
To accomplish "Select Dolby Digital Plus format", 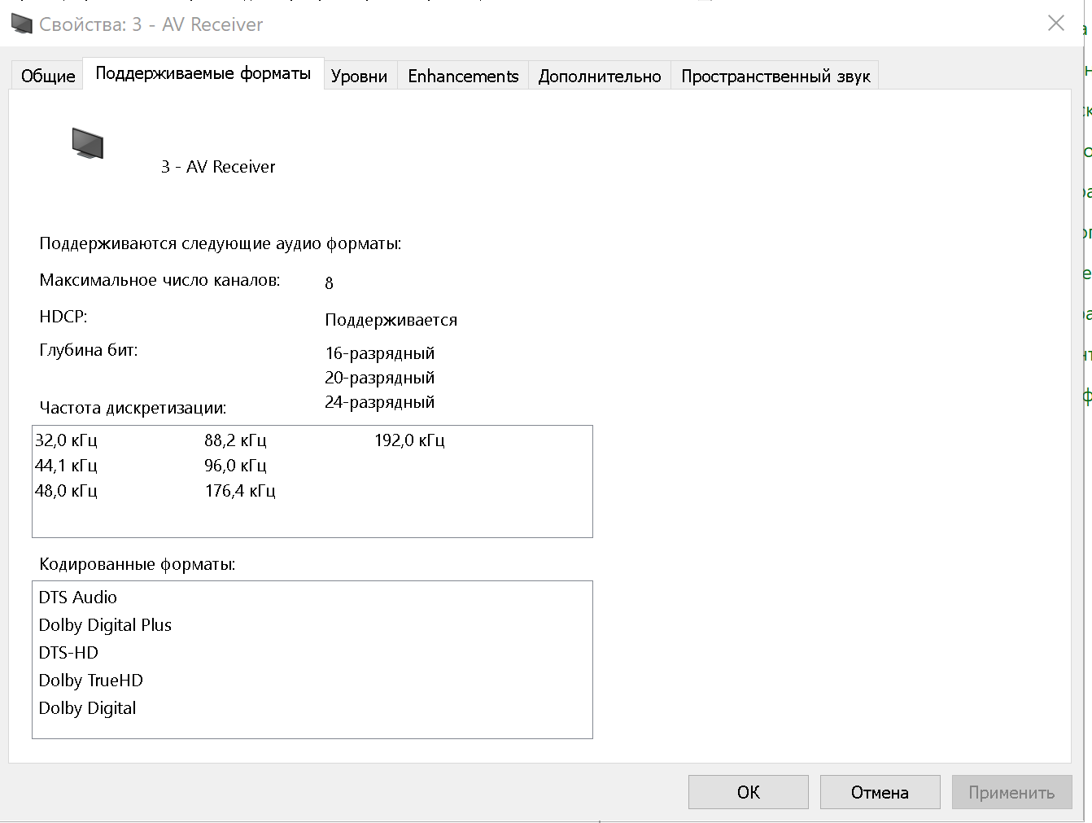I will (x=105, y=625).
